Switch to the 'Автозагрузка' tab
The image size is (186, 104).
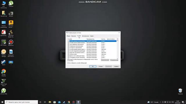click(x=85, y=36)
